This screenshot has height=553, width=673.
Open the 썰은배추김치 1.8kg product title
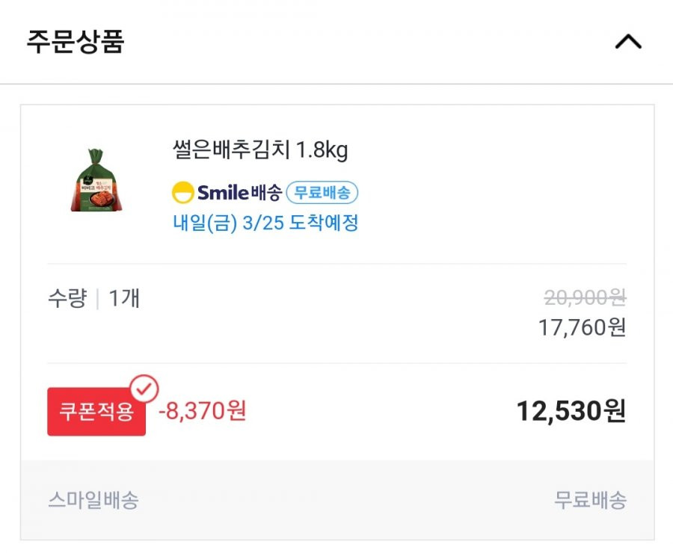click(x=260, y=149)
